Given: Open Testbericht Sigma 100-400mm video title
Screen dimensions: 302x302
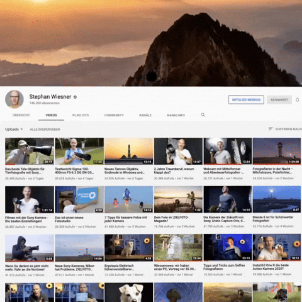Looking at the screenshot, I should [x=74, y=171].
